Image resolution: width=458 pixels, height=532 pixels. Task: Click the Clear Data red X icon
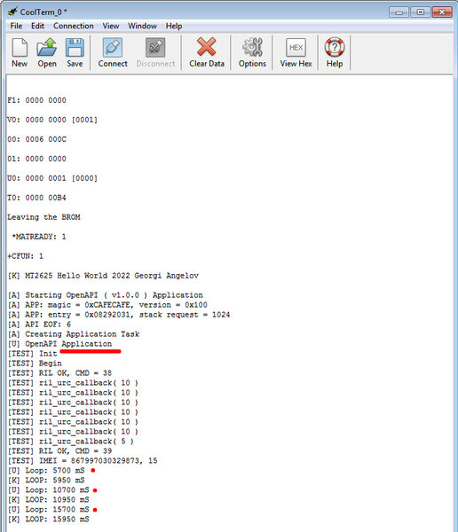click(207, 47)
